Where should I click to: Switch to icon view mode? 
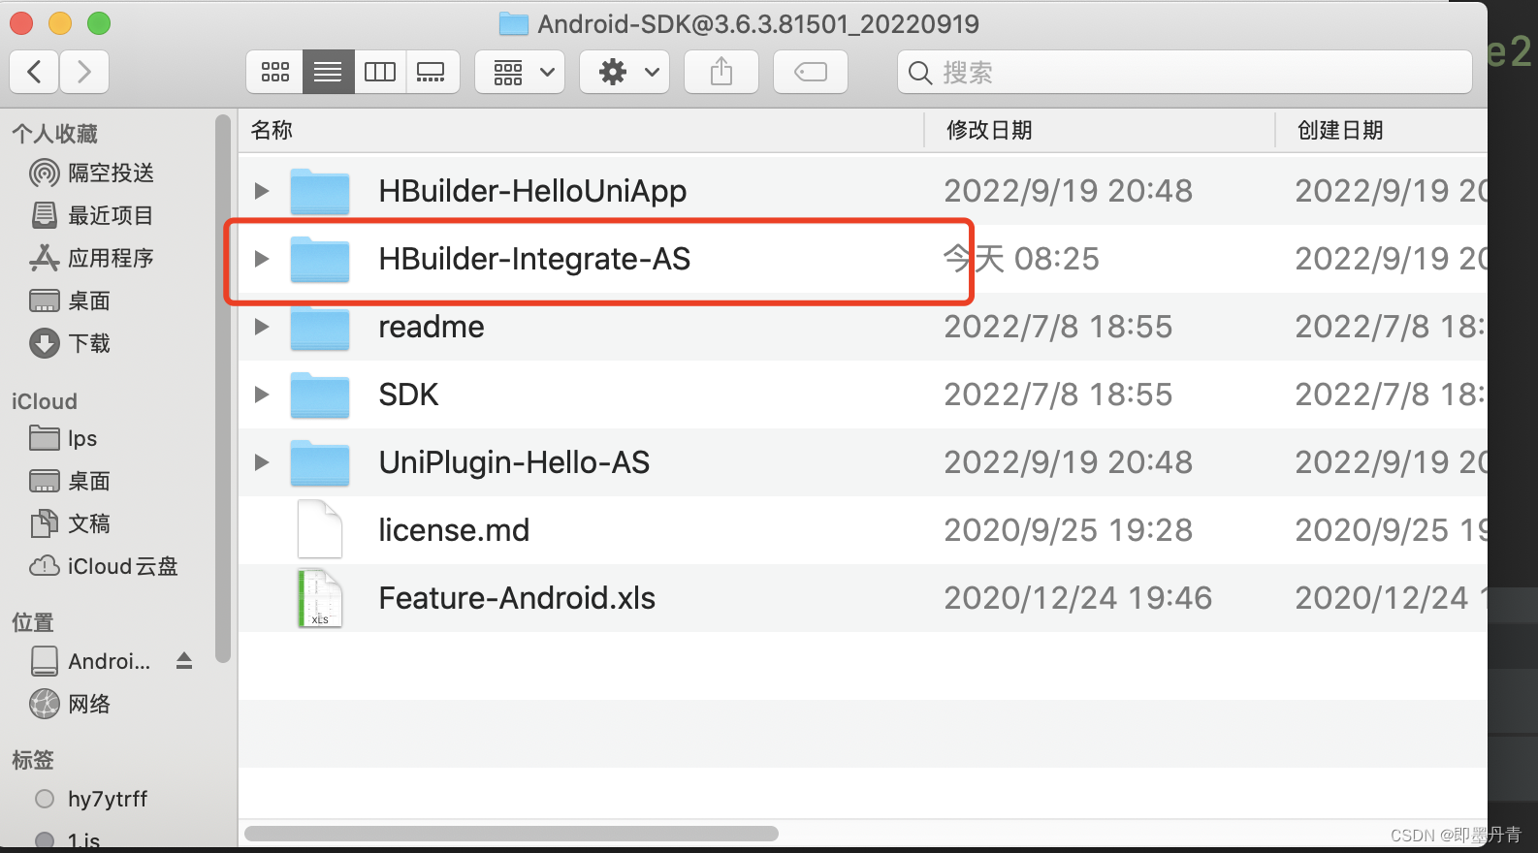coord(275,72)
